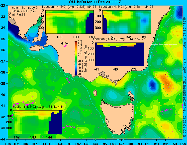Click the color bar's zero tick label

(79, 58)
